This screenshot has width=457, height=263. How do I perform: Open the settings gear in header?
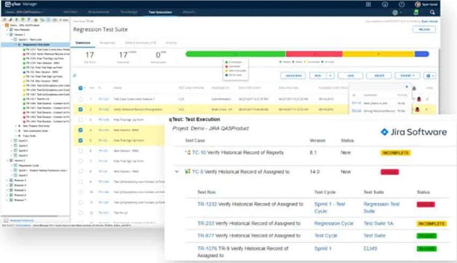tap(395, 12)
